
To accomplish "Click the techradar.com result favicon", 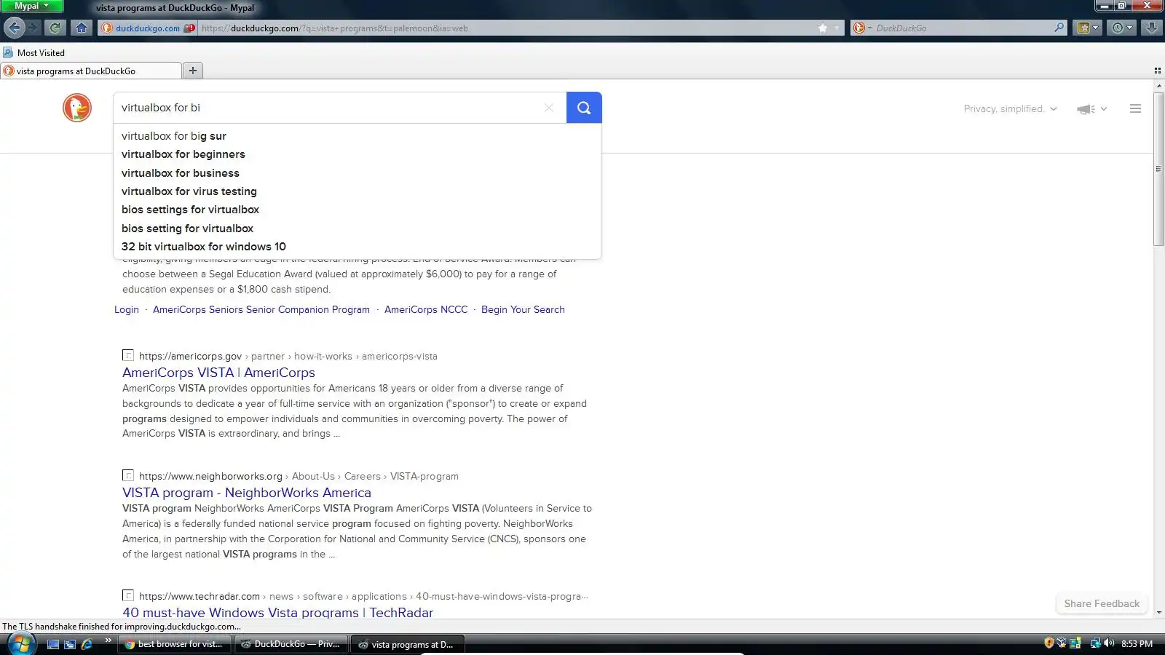I will click(x=128, y=596).
